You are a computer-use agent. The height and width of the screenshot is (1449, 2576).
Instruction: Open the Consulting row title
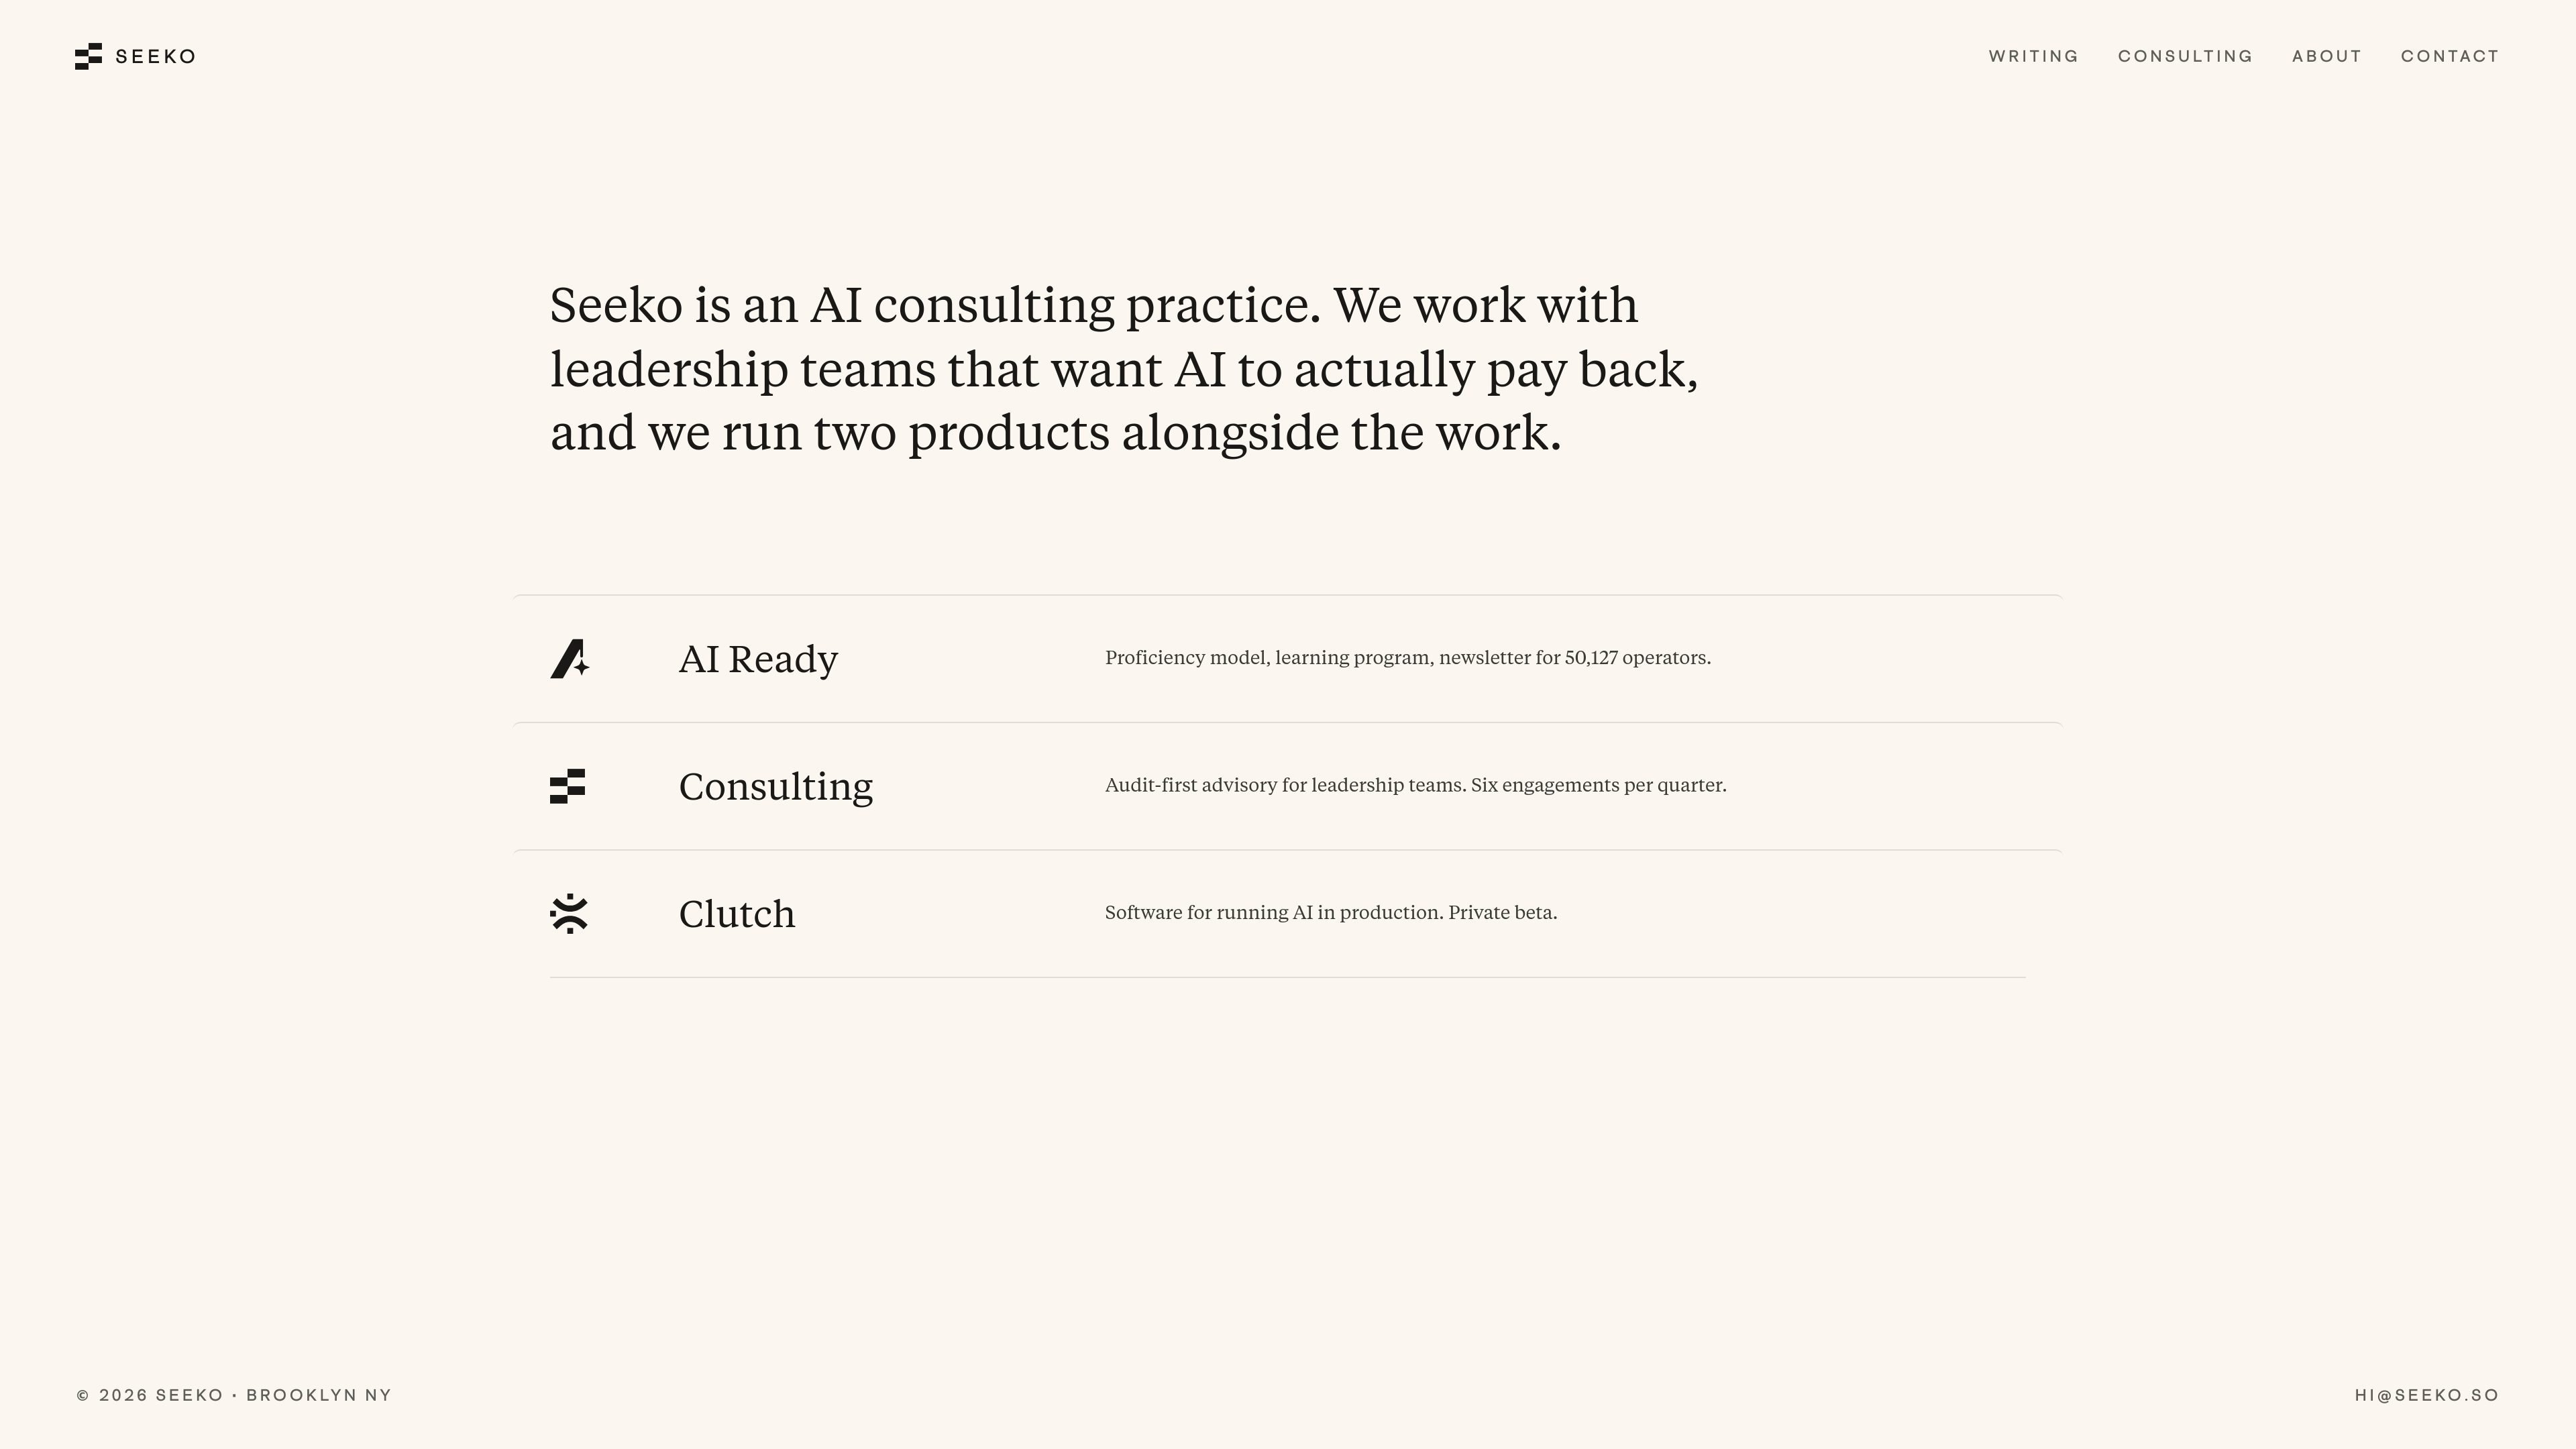[776, 787]
